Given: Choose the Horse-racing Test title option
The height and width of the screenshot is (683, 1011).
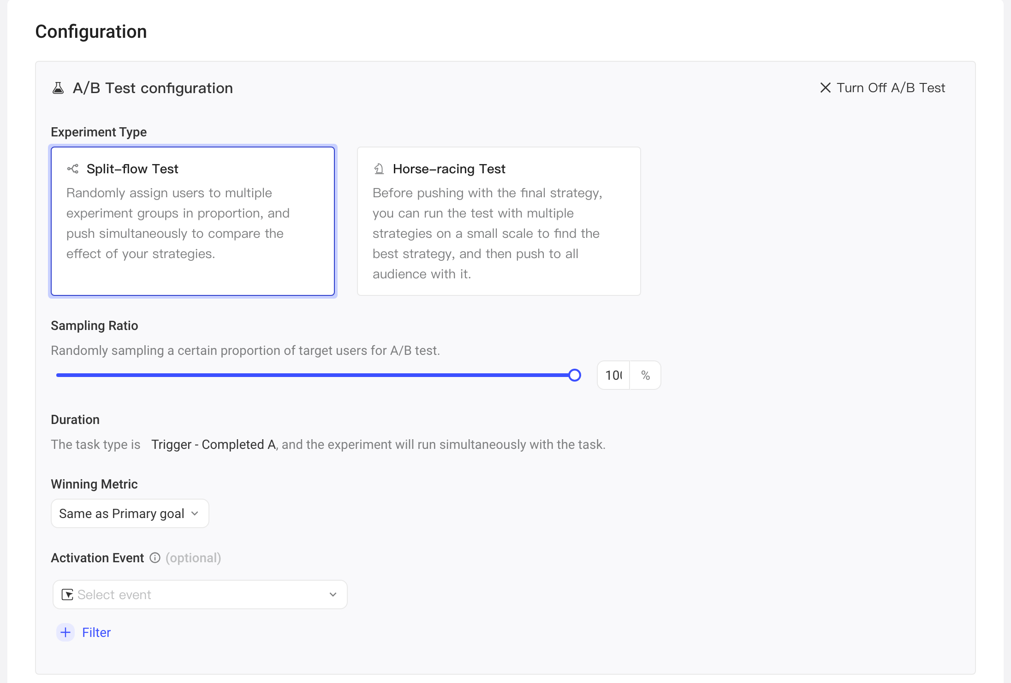Looking at the screenshot, I should (449, 169).
